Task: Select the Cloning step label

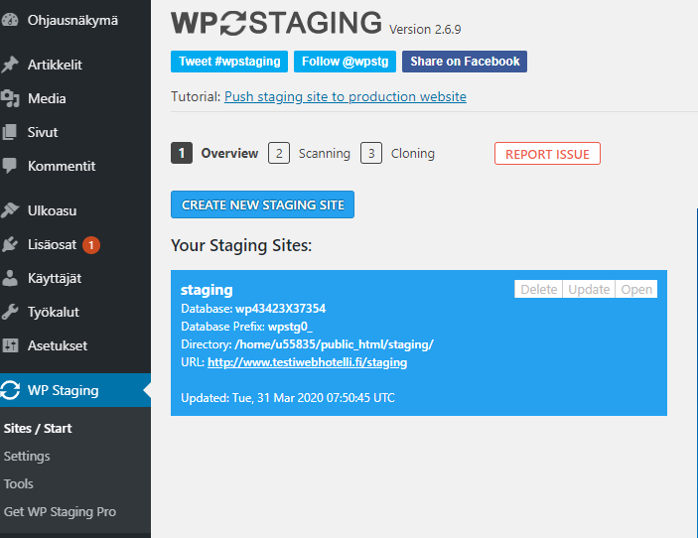Action: tap(413, 154)
